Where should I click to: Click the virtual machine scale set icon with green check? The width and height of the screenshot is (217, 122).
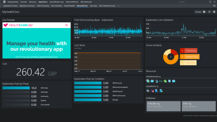pos(148,81)
